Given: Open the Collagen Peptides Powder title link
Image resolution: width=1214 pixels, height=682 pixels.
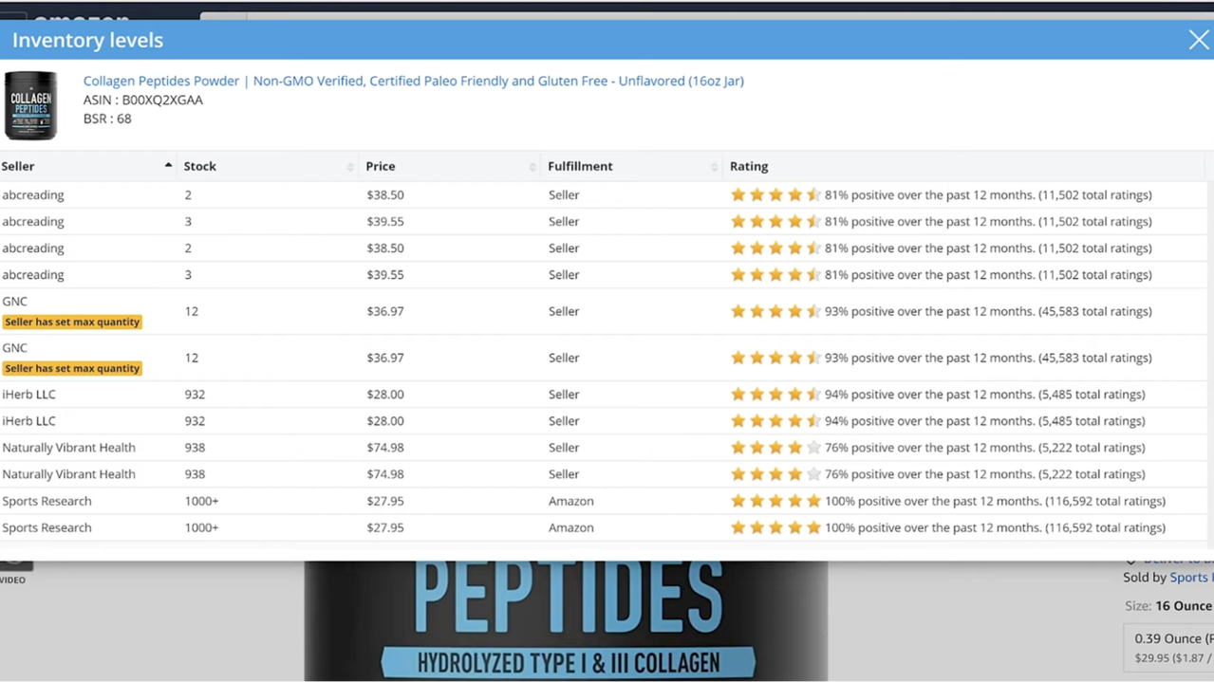Looking at the screenshot, I should [x=413, y=82].
